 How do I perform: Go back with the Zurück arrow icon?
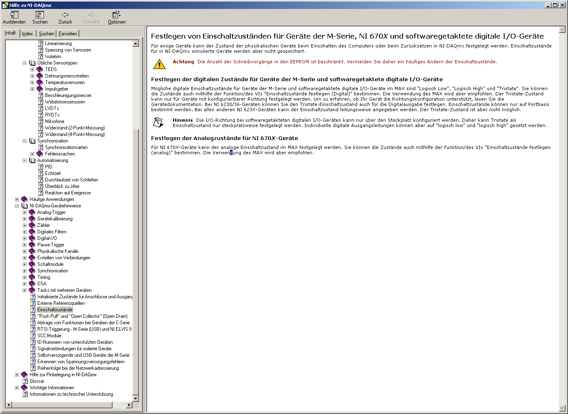pyautogui.click(x=65, y=15)
